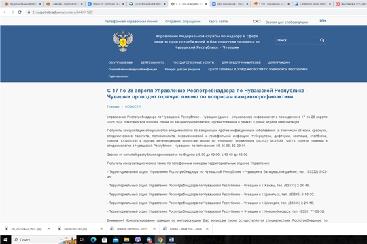Open Viber from taskbar
This screenshot has width=367, height=244.
click(x=138, y=240)
